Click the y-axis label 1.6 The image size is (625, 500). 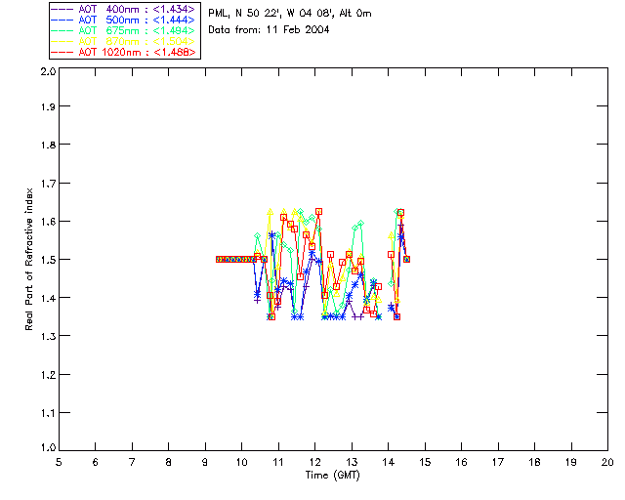[48, 222]
